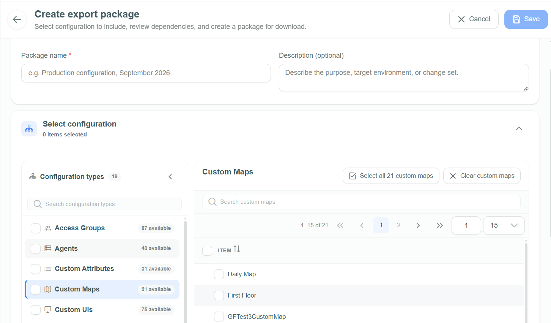Viewport: 551px width, 323px height.
Task: Go back using the left arrow icon
Action: tap(17, 19)
